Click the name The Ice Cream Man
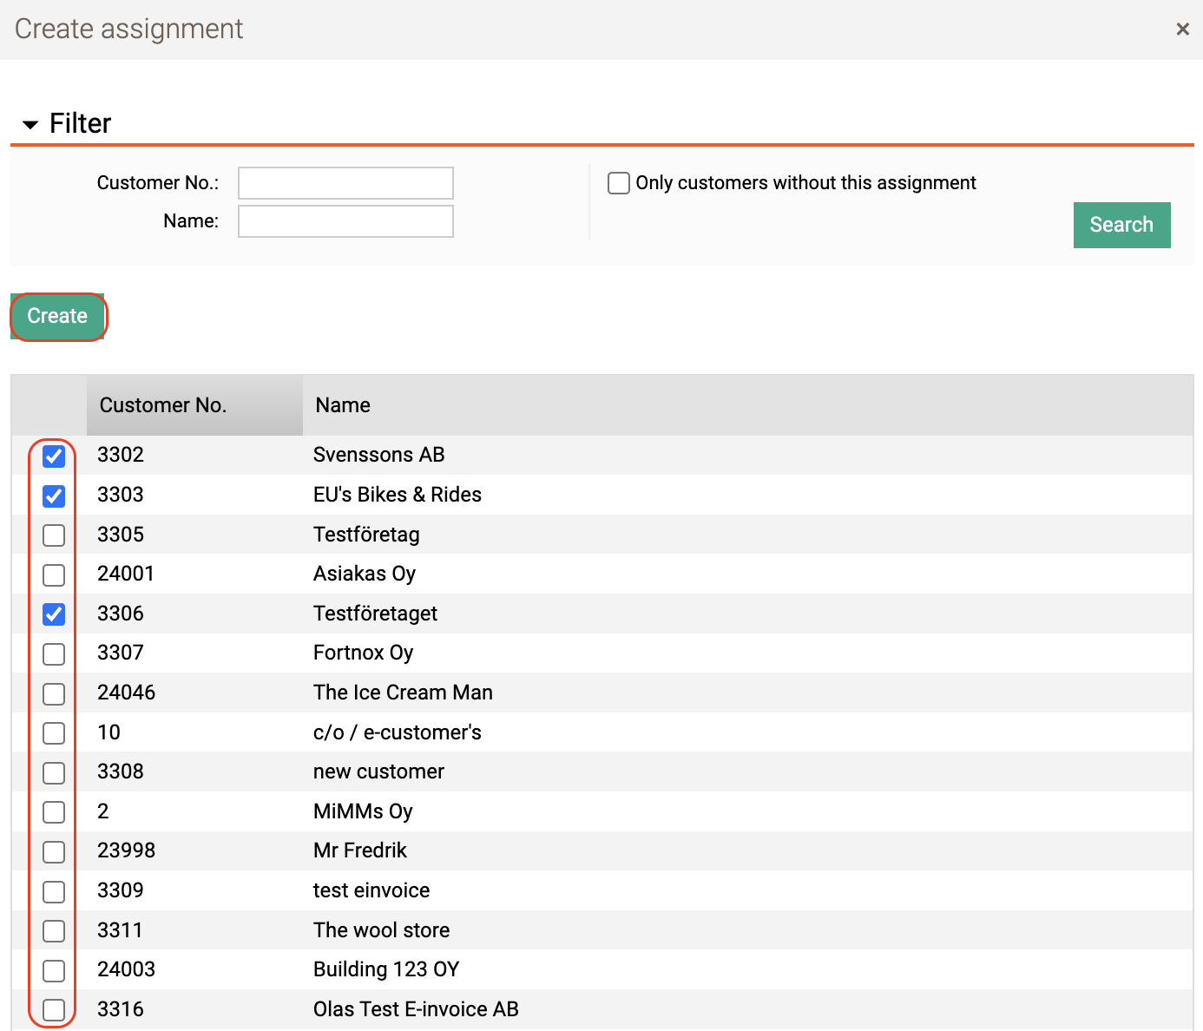The image size is (1203, 1031). coord(403,693)
